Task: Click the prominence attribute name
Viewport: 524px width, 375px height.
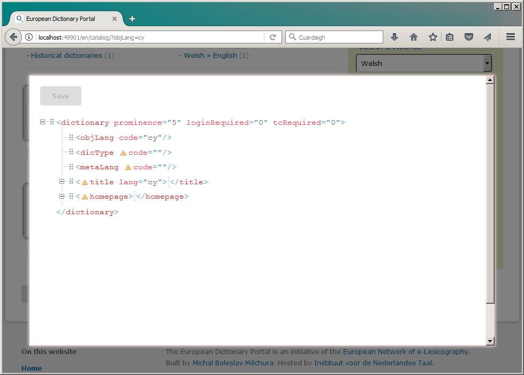Action: pyautogui.click(x=138, y=123)
